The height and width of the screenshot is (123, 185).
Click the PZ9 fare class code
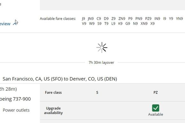click(148, 18)
